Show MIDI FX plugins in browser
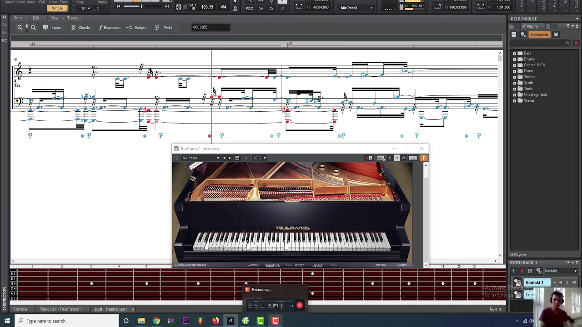The width and height of the screenshot is (582, 327). coord(523,35)
